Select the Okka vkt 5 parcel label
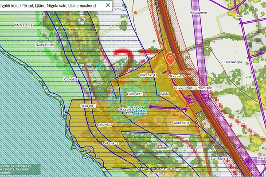The height and width of the screenshot is (177, 266). click(x=134, y=94)
